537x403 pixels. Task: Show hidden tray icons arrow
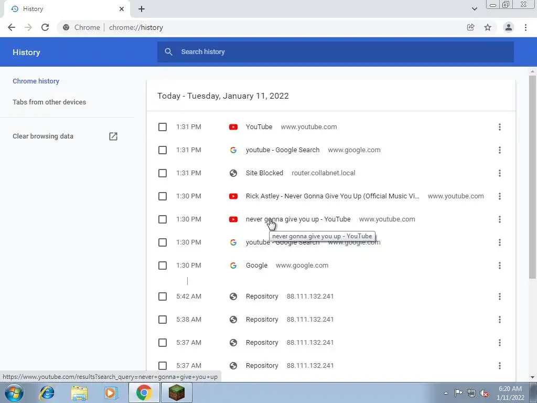446,394
